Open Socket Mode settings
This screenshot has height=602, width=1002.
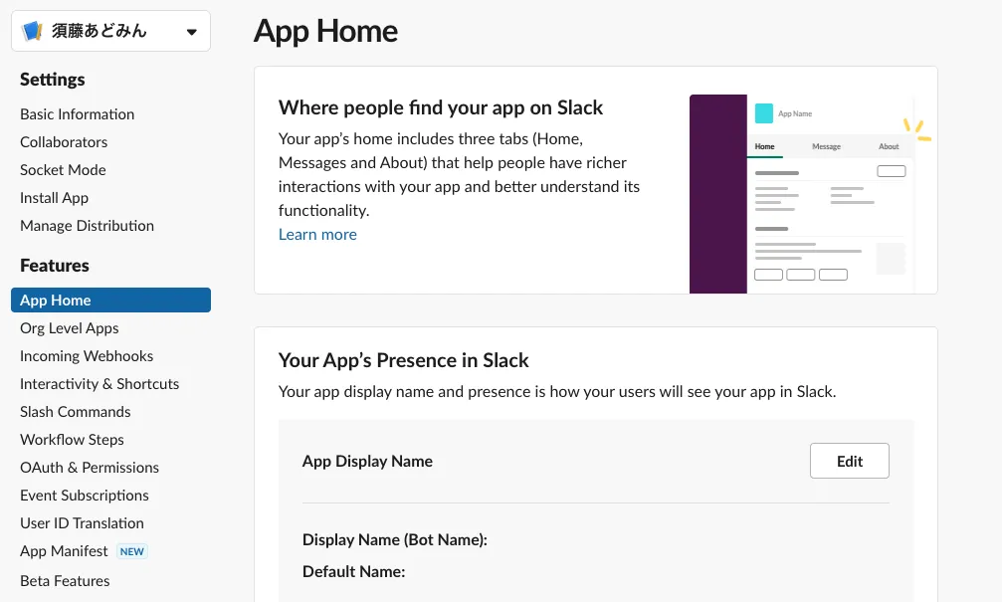(x=63, y=170)
